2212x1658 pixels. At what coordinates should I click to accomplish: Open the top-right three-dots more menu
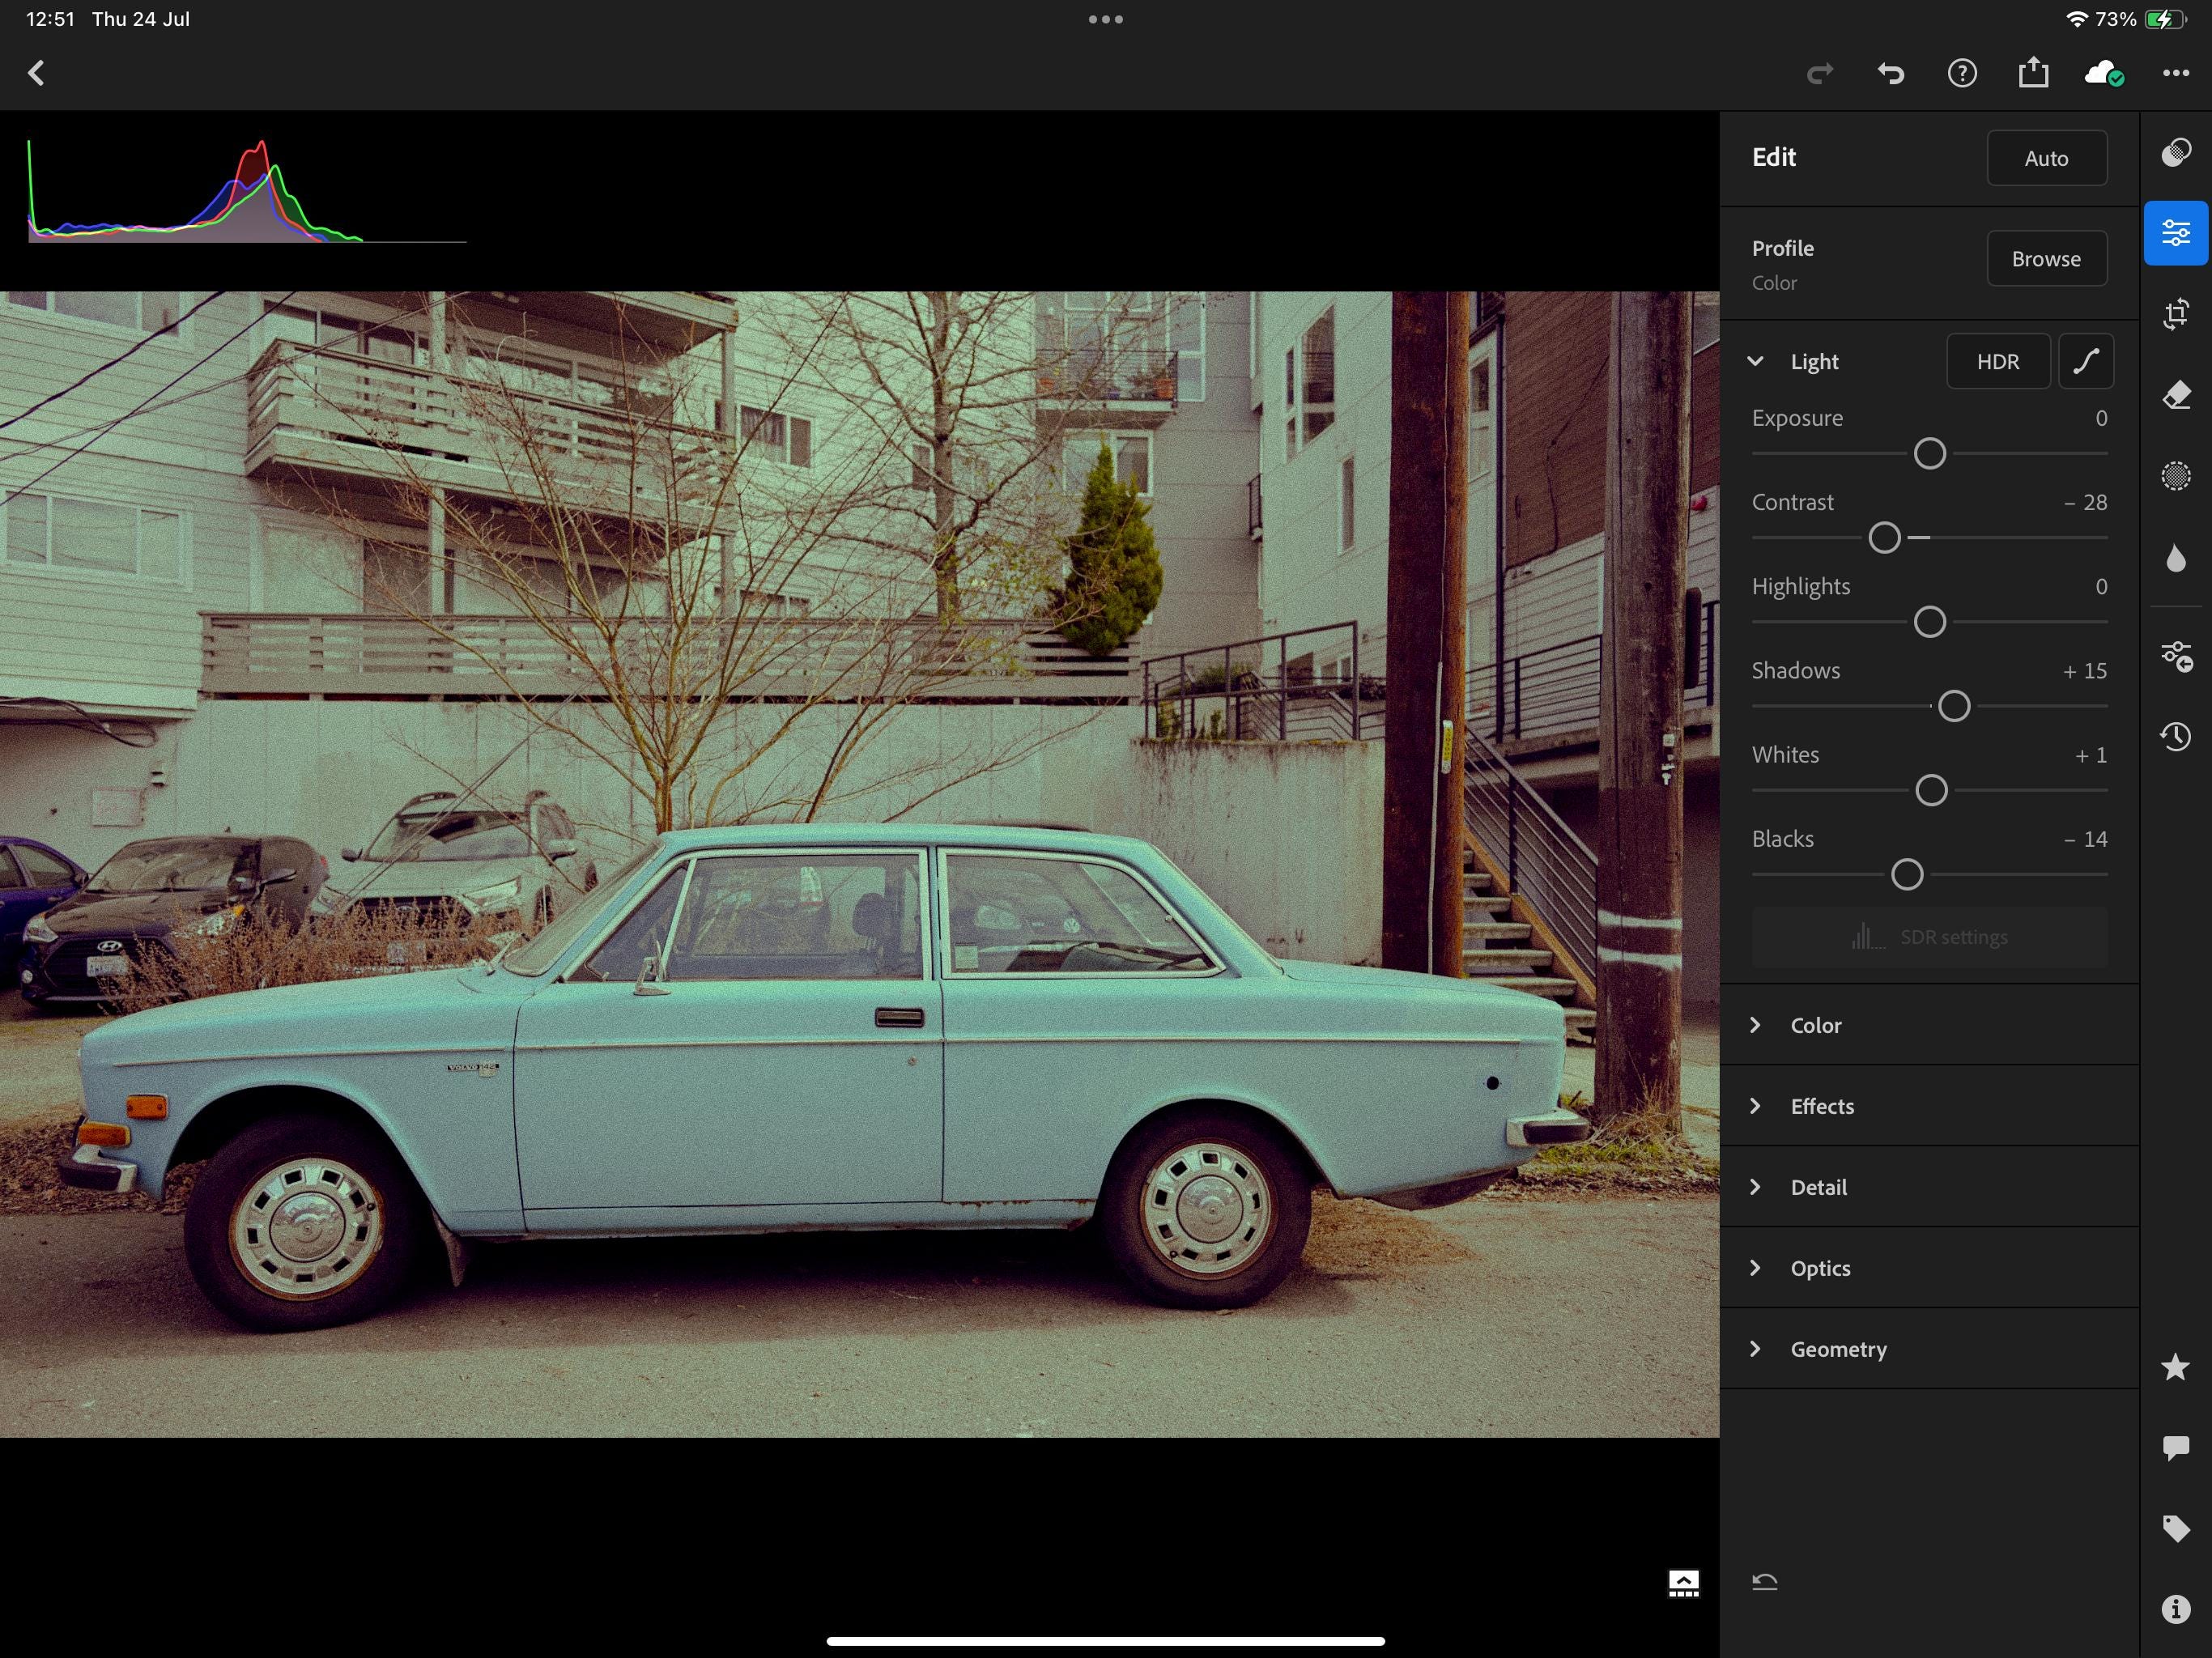[x=2176, y=73]
